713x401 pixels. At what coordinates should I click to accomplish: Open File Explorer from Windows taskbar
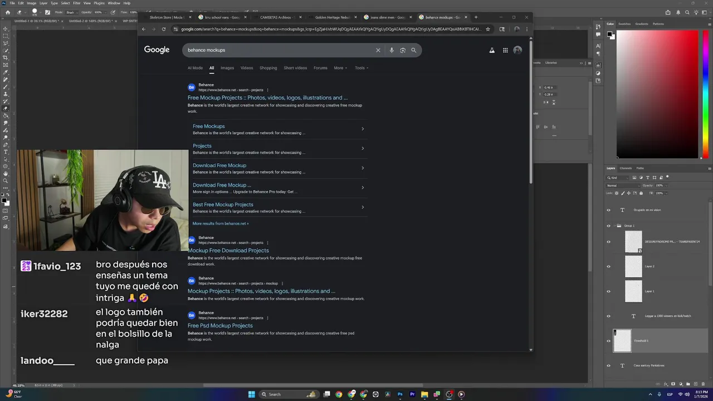click(x=424, y=394)
